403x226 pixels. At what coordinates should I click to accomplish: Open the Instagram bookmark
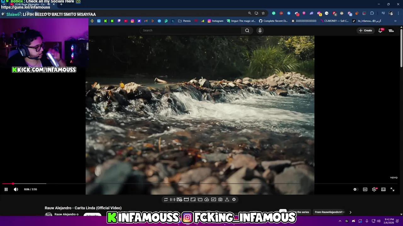[215, 21]
